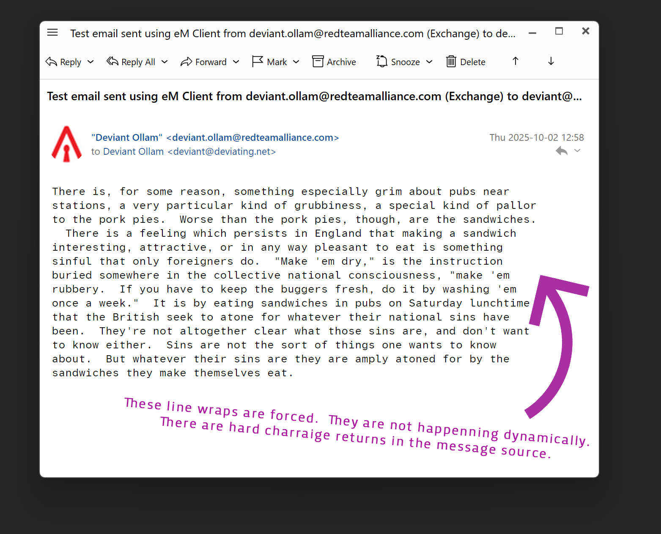Click recipient address deviant@deviating.net

coord(222,151)
